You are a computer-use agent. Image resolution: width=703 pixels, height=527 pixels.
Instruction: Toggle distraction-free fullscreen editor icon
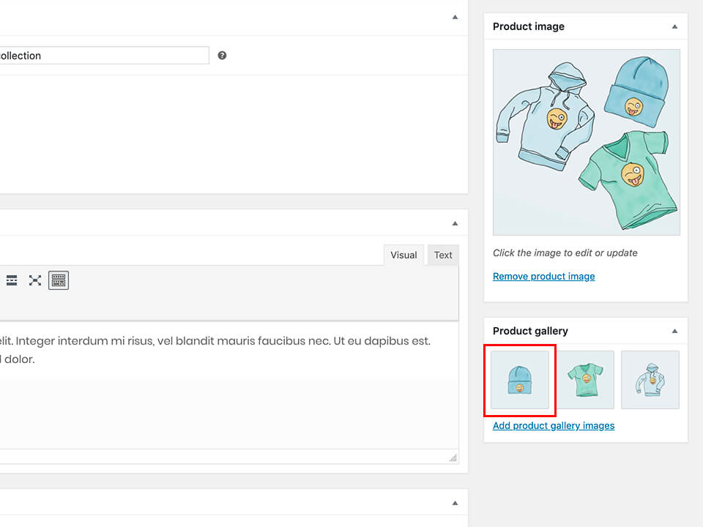[x=35, y=280]
